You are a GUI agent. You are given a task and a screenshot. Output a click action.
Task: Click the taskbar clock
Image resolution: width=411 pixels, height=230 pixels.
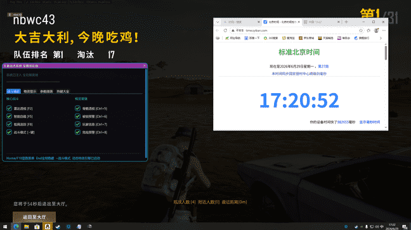coord(392,226)
